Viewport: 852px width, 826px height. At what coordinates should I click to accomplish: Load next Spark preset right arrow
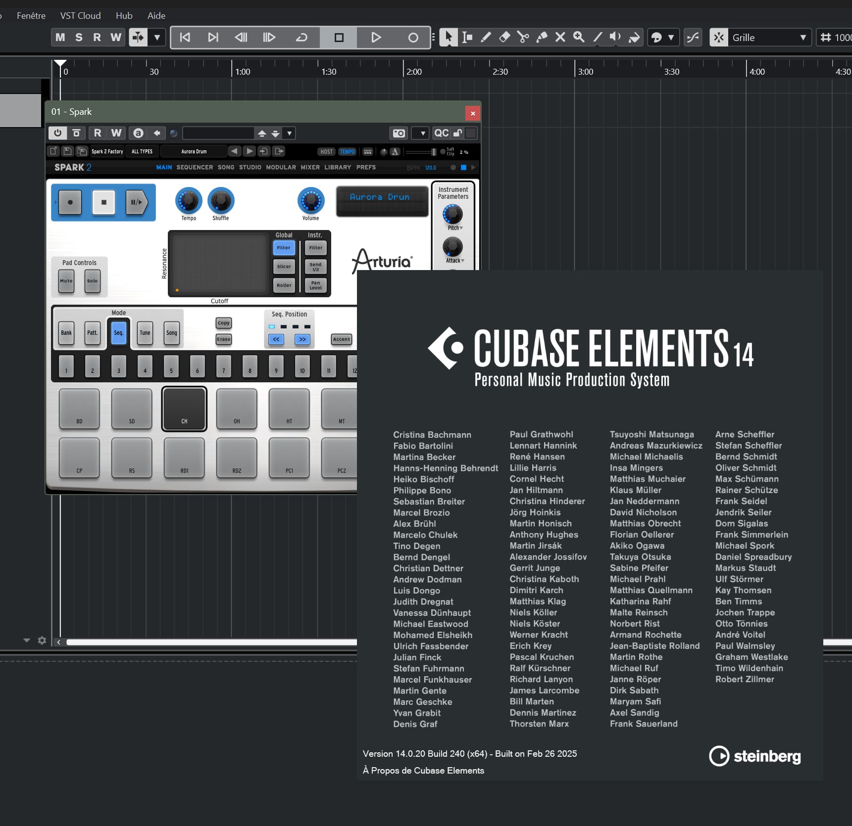click(x=250, y=151)
